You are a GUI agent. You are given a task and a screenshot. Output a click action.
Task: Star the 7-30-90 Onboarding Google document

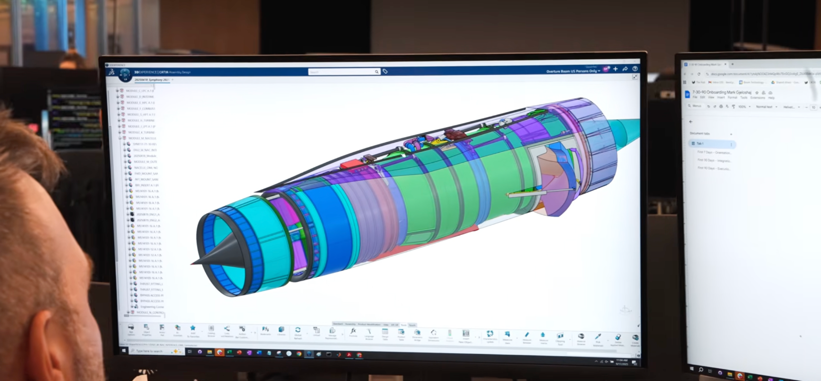point(757,93)
